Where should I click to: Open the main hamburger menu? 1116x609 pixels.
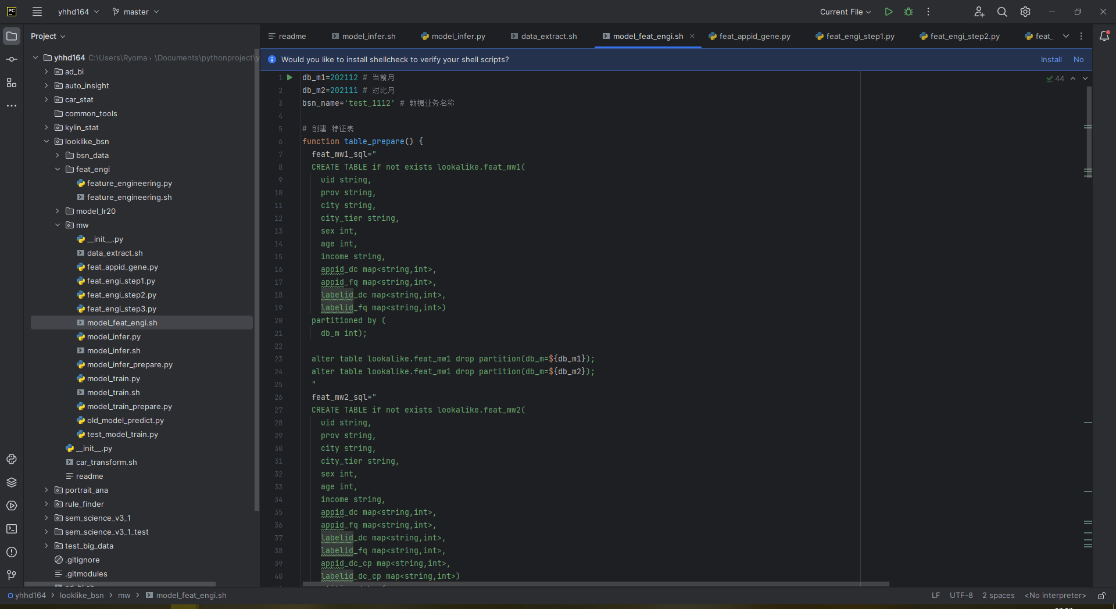click(x=37, y=12)
